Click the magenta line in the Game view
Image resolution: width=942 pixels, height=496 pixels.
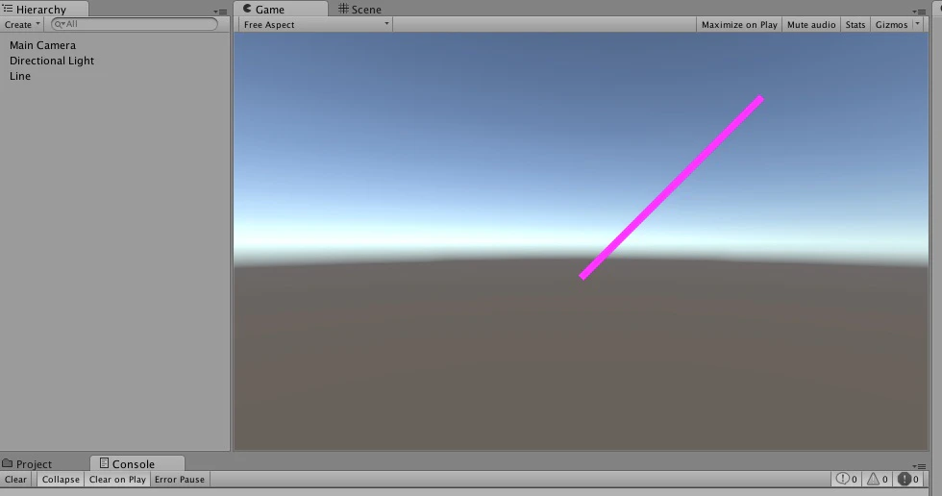[x=672, y=187]
